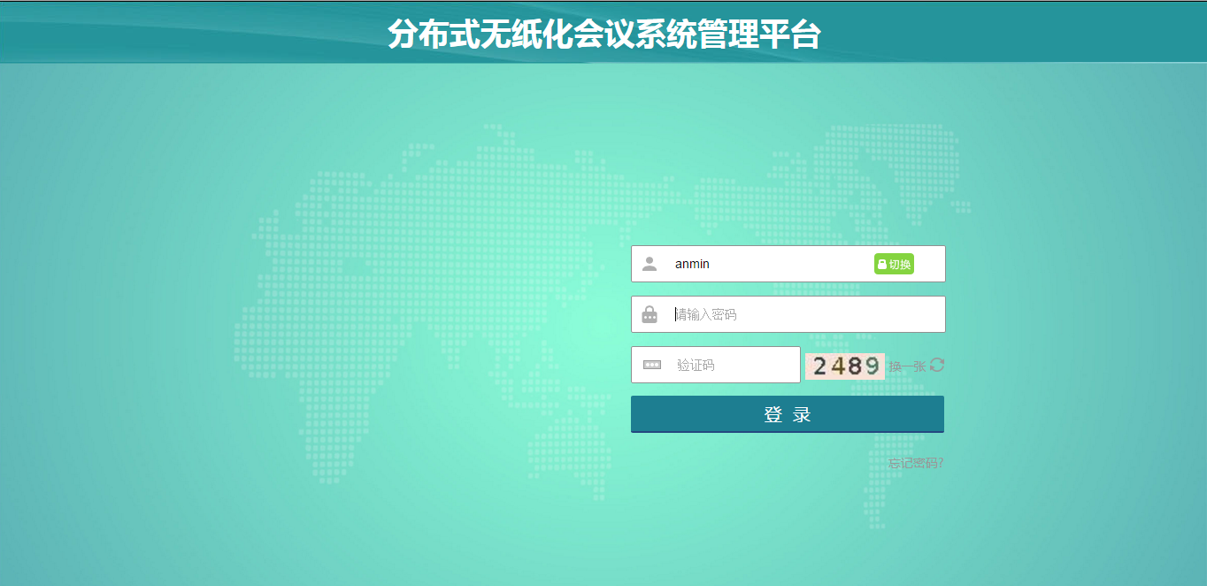1207x586 pixels.
Task: Toggle login mode with the 切换 text
Action: coord(900,264)
